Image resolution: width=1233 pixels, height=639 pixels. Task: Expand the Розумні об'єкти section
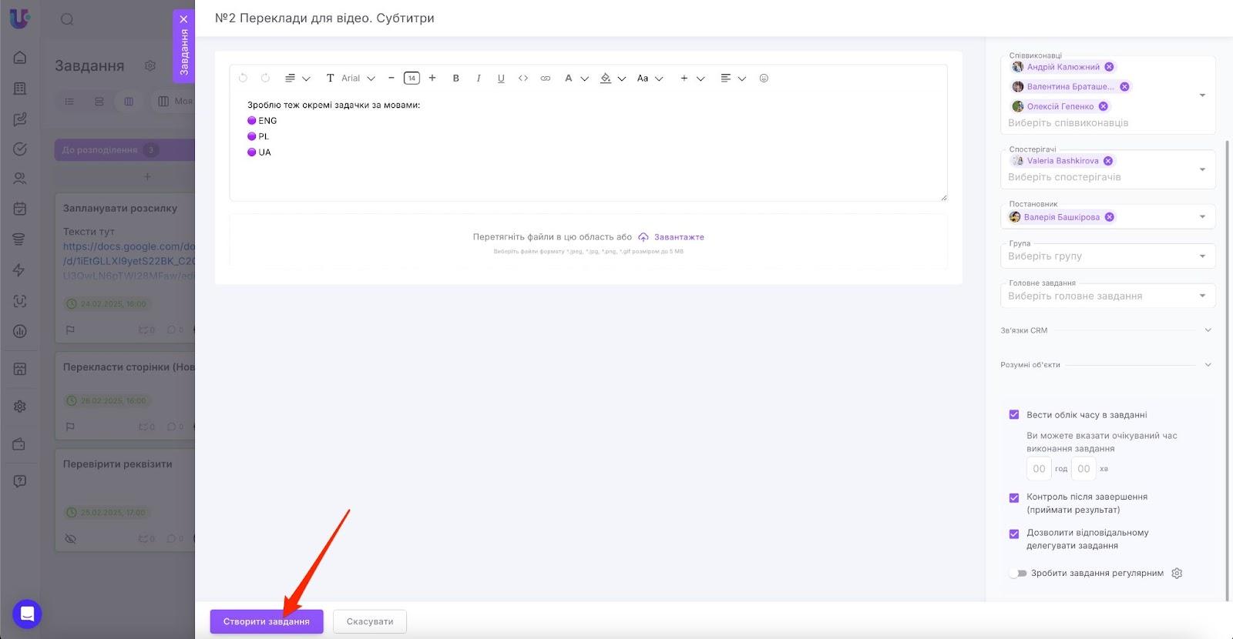click(x=1107, y=365)
